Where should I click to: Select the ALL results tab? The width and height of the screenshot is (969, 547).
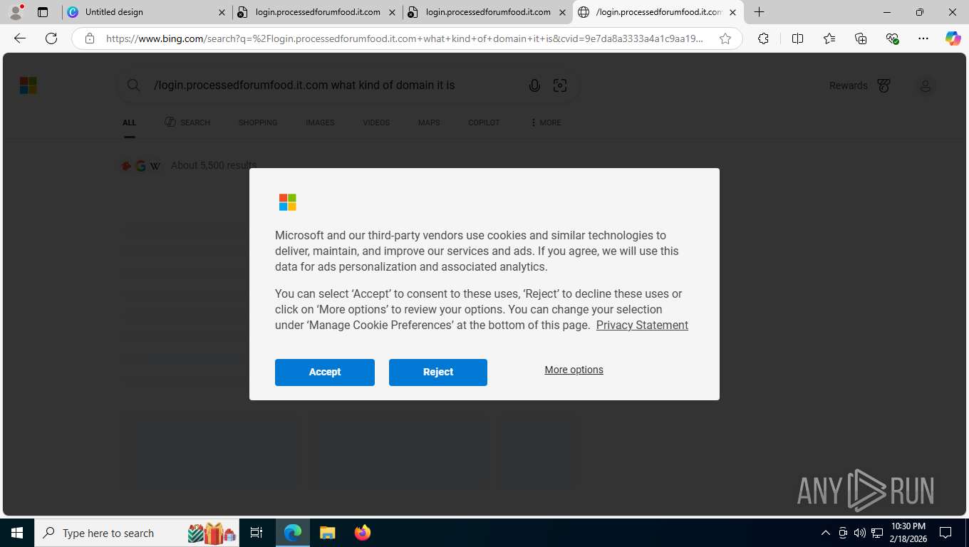(129, 123)
